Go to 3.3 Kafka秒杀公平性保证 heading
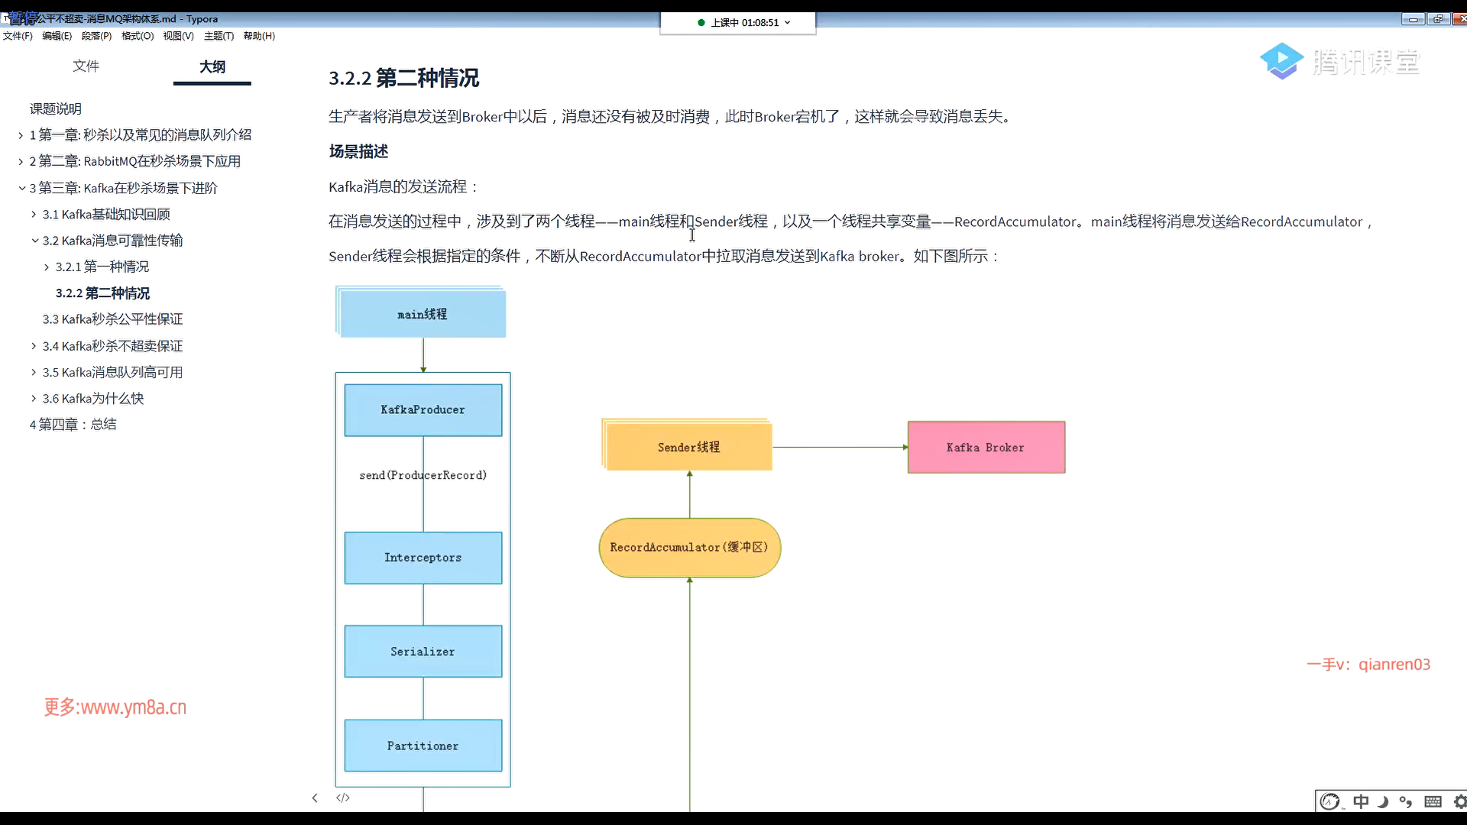1467x825 pixels. tap(112, 319)
